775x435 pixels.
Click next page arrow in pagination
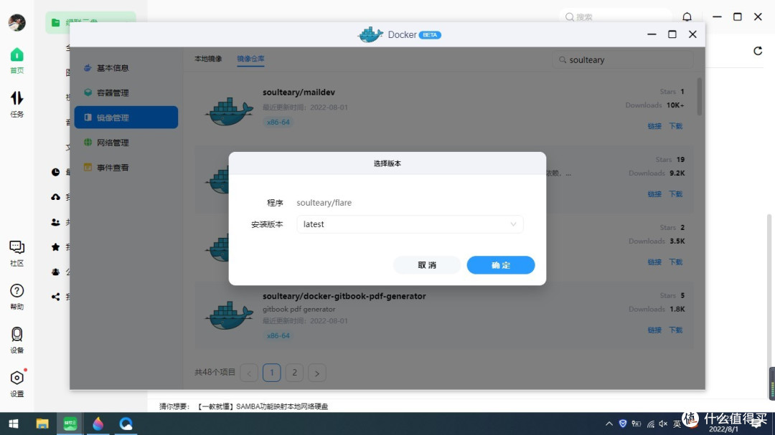click(x=317, y=373)
